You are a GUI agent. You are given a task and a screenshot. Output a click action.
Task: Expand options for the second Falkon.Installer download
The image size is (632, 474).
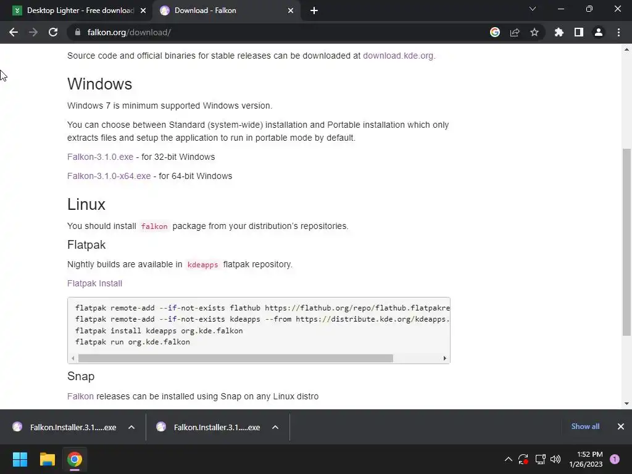click(275, 427)
